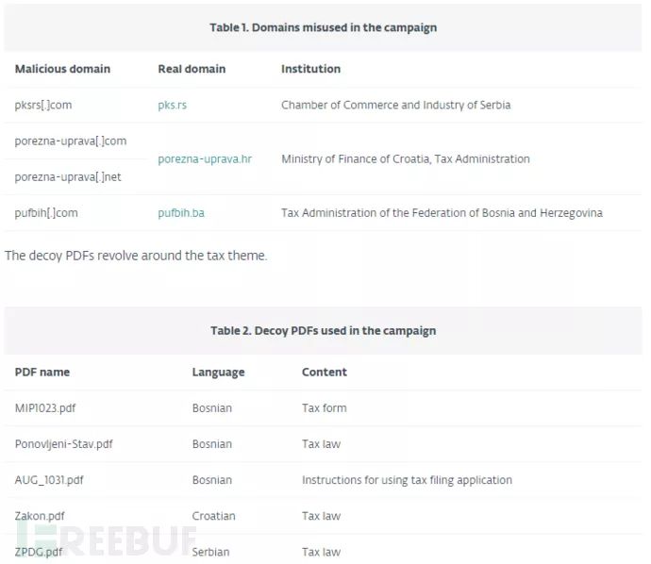The width and height of the screenshot is (651, 564).
Task: Click the Language column header
Action: point(218,373)
